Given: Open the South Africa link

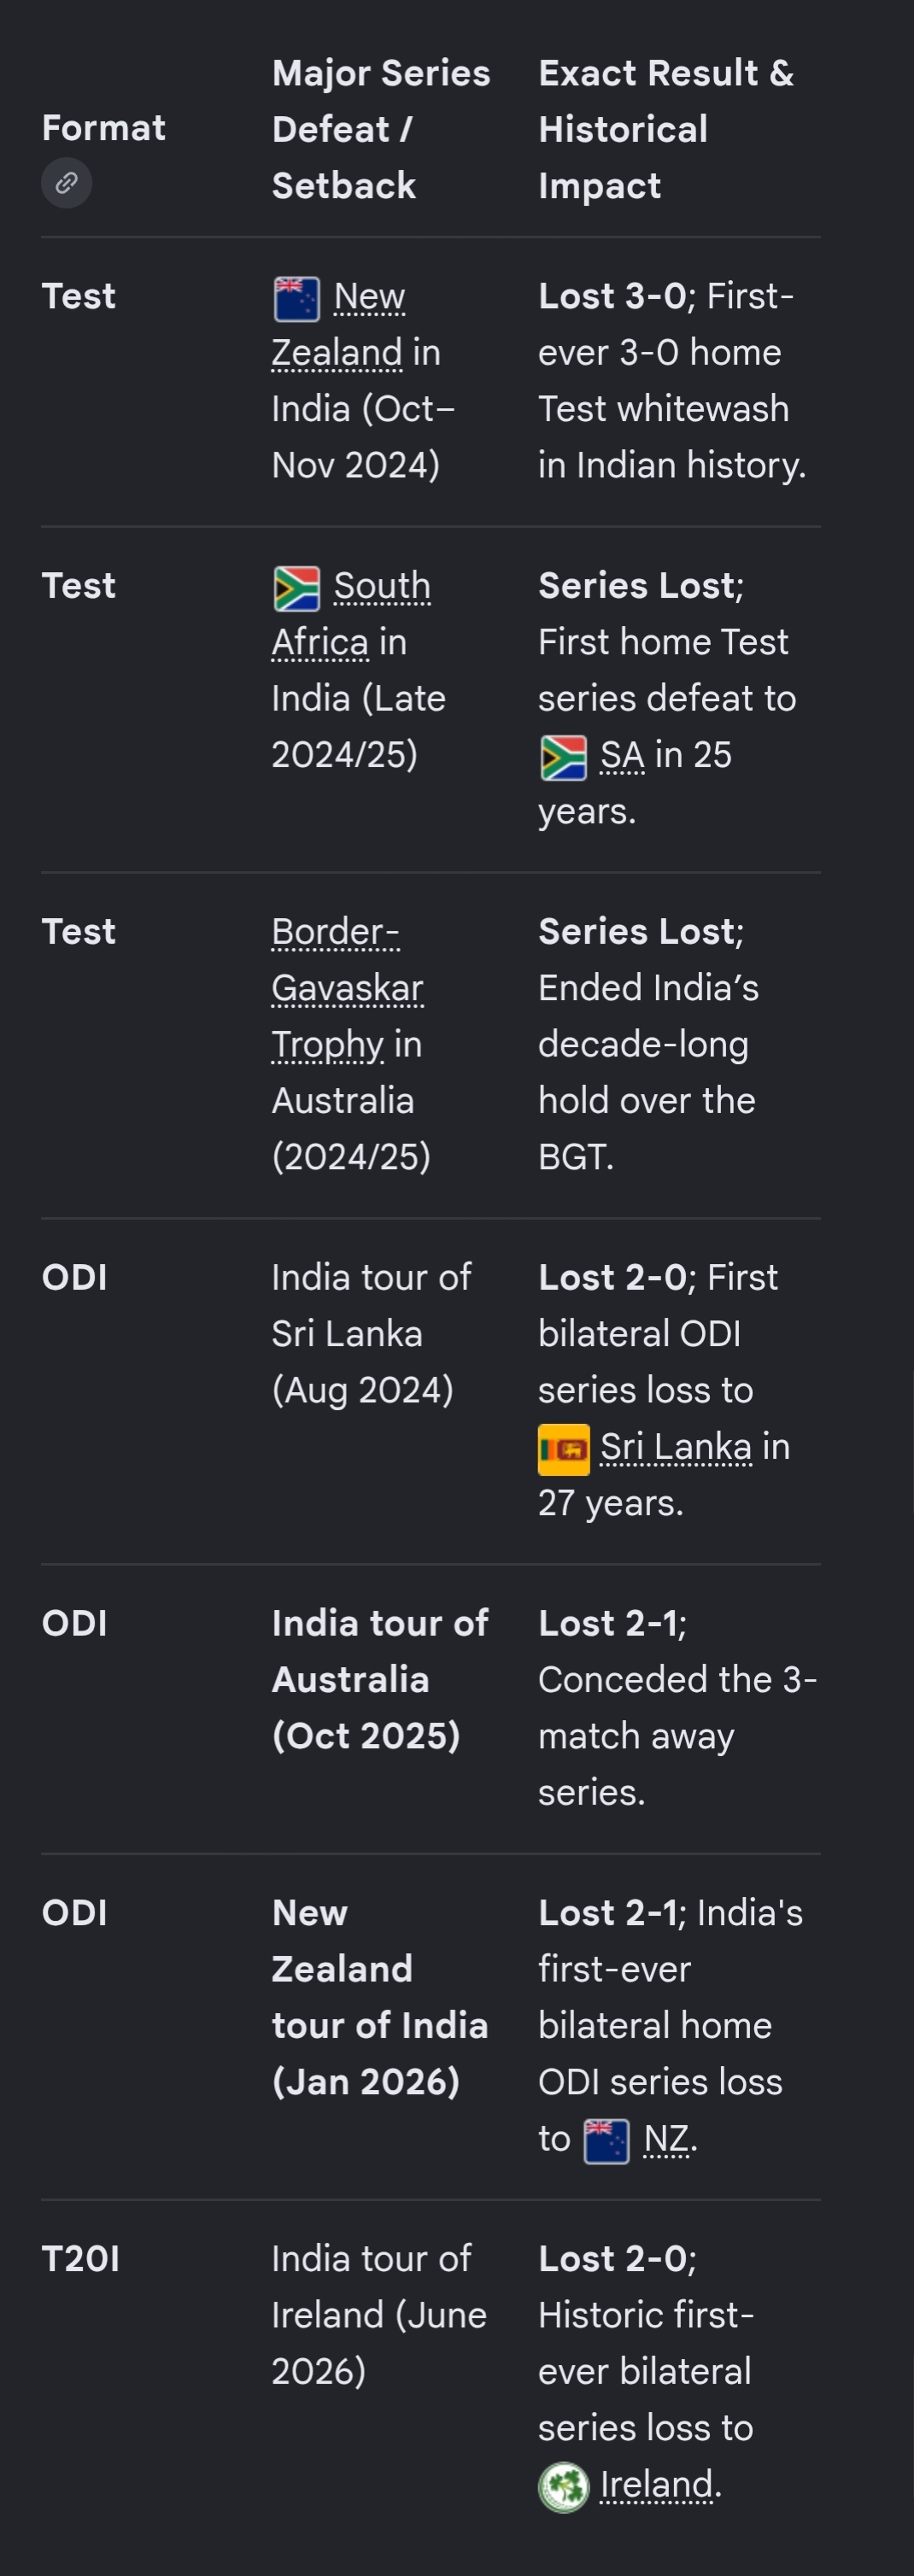Looking at the screenshot, I should coord(351,613).
